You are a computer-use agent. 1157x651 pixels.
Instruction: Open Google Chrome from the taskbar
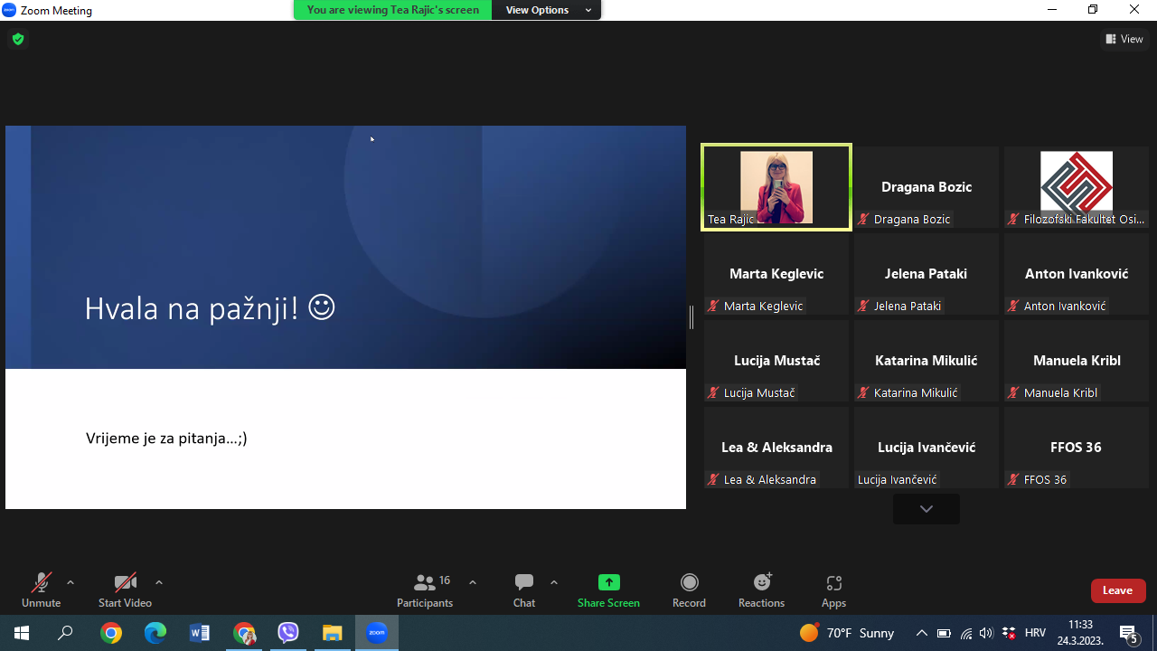pos(111,633)
